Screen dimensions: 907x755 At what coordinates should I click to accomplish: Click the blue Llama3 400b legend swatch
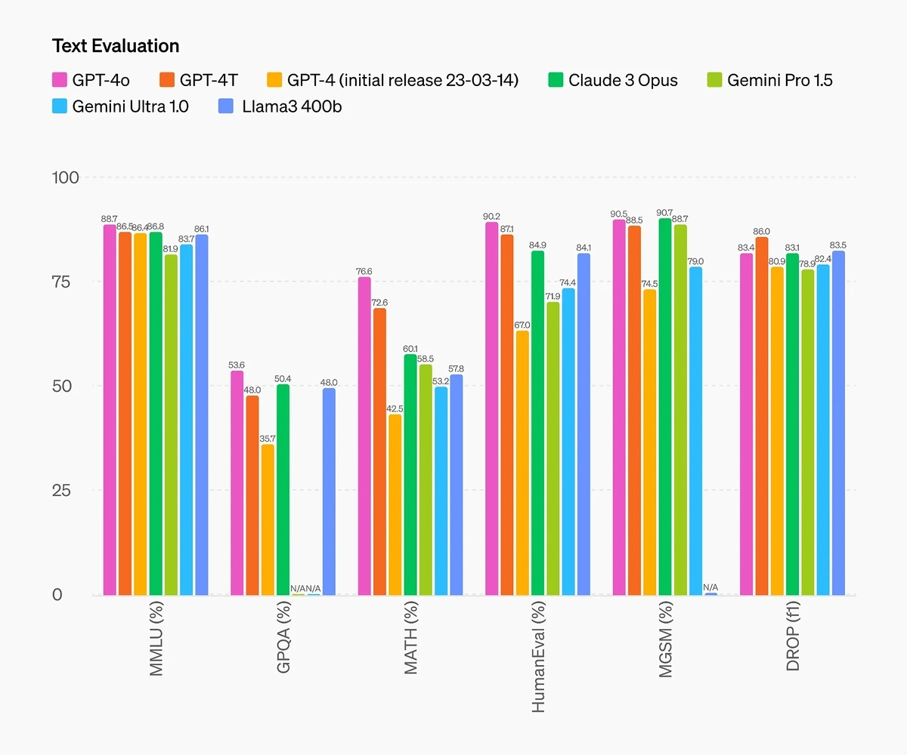226,106
